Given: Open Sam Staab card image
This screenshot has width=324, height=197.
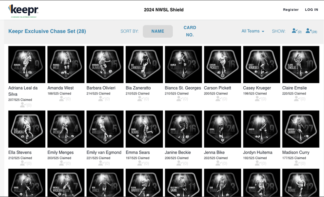Looking at the screenshot, I should click(223, 182).
